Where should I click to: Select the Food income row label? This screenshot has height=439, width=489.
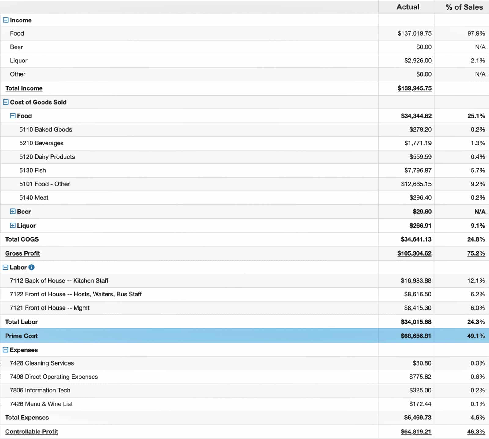coord(17,33)
